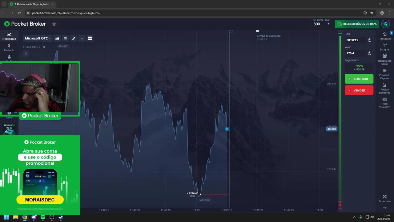Open Discord from the taskbar
Viewport: 394px width, 222px height.
(34, 217)
